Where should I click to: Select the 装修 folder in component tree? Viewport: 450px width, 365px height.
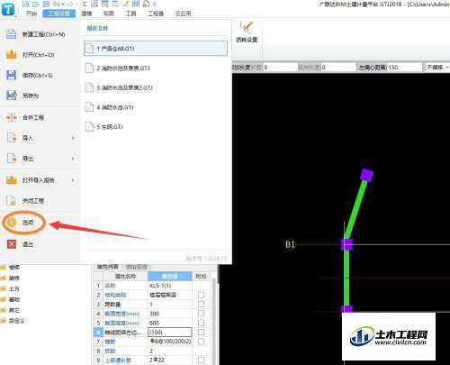(13, 278)
